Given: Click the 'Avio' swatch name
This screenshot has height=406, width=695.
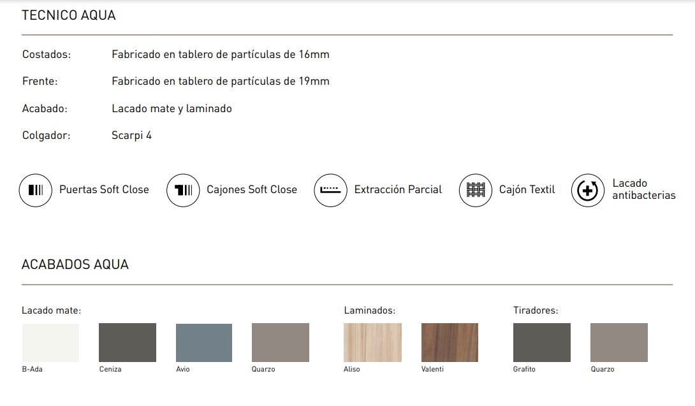Looking at the screenshot, I should pos(183,369).
